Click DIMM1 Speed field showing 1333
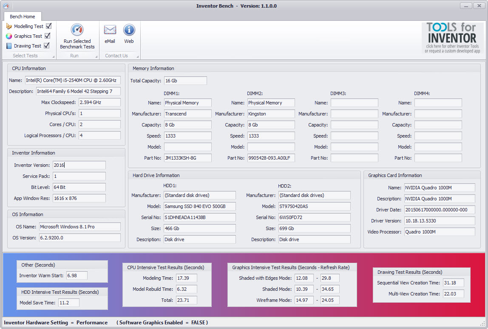Screen dimensions: 488x329 pos(187,136)
